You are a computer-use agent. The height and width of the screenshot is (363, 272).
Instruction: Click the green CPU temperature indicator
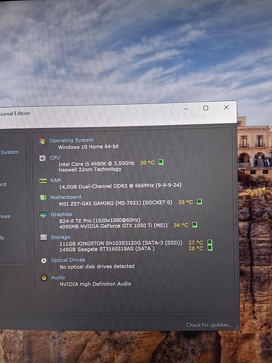161,162
